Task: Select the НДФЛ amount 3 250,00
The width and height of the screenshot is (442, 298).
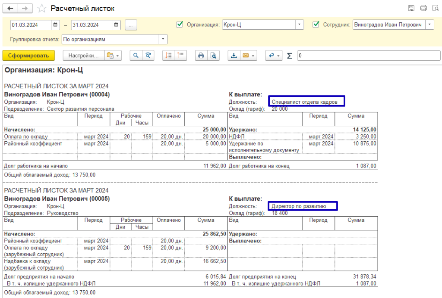Action: (x=366, y=137)
